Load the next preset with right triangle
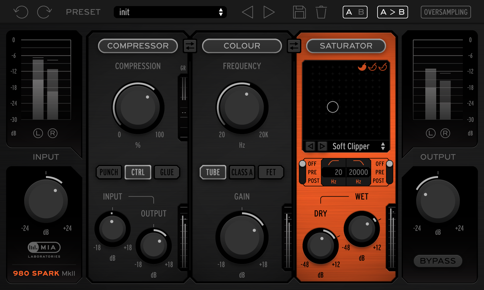 269,12
